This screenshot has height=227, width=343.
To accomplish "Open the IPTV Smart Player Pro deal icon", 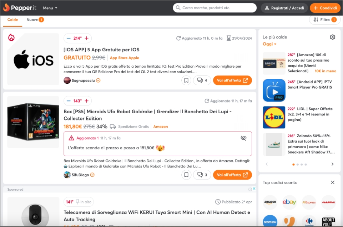I will 274,90.
